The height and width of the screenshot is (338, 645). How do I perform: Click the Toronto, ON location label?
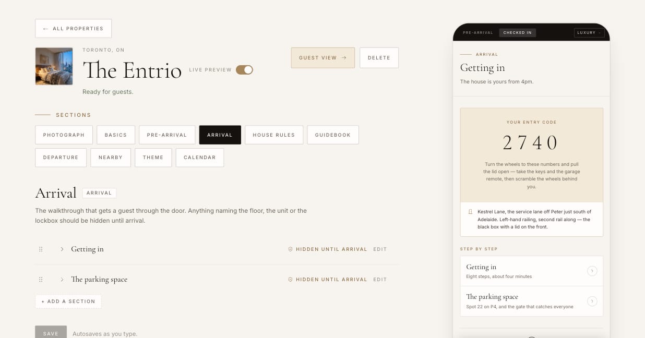(x=103, y=50)
